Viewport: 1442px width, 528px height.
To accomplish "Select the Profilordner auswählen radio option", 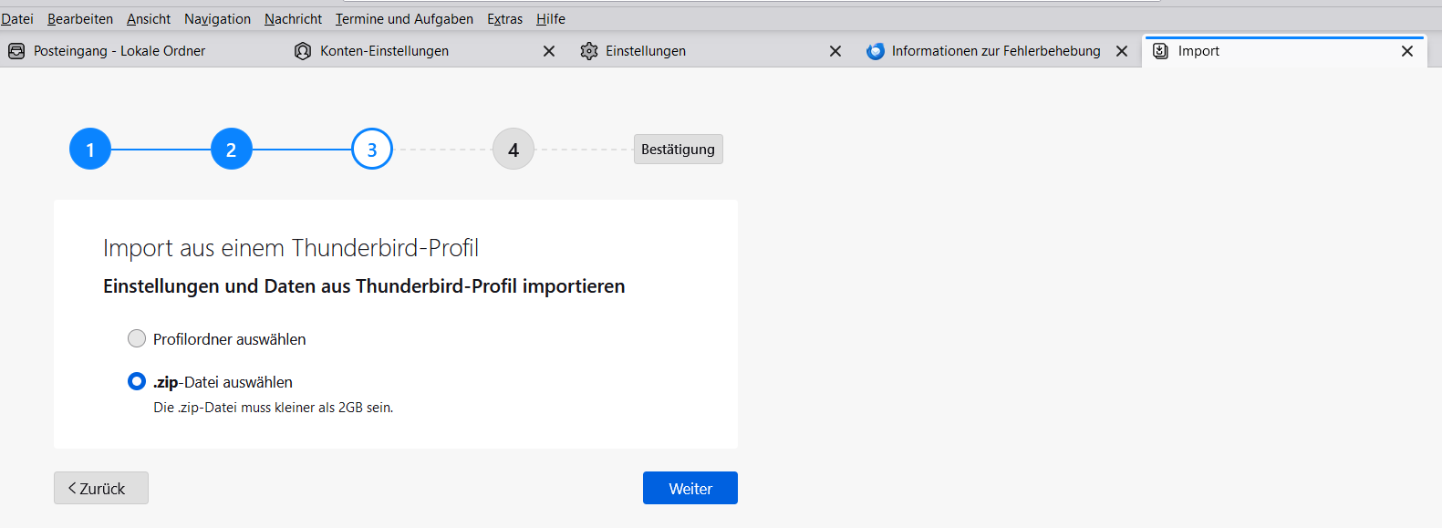I will 137,338.
